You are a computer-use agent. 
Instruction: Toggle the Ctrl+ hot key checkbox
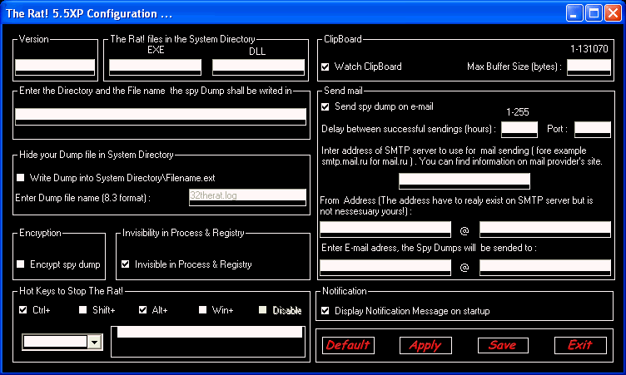coord(23,310)
